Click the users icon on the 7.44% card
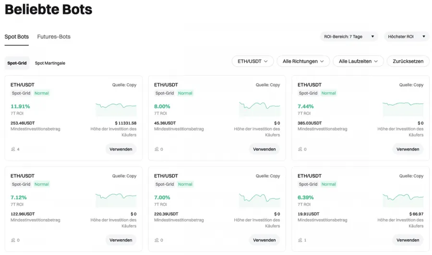The height and width of the screenshot is (255, 432). (300, 149)
